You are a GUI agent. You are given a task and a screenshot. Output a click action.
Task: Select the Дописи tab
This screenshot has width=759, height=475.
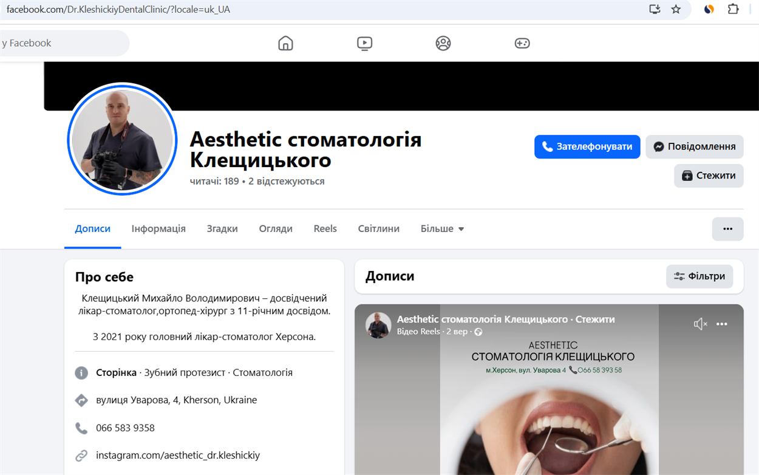[x=93, y=229]
